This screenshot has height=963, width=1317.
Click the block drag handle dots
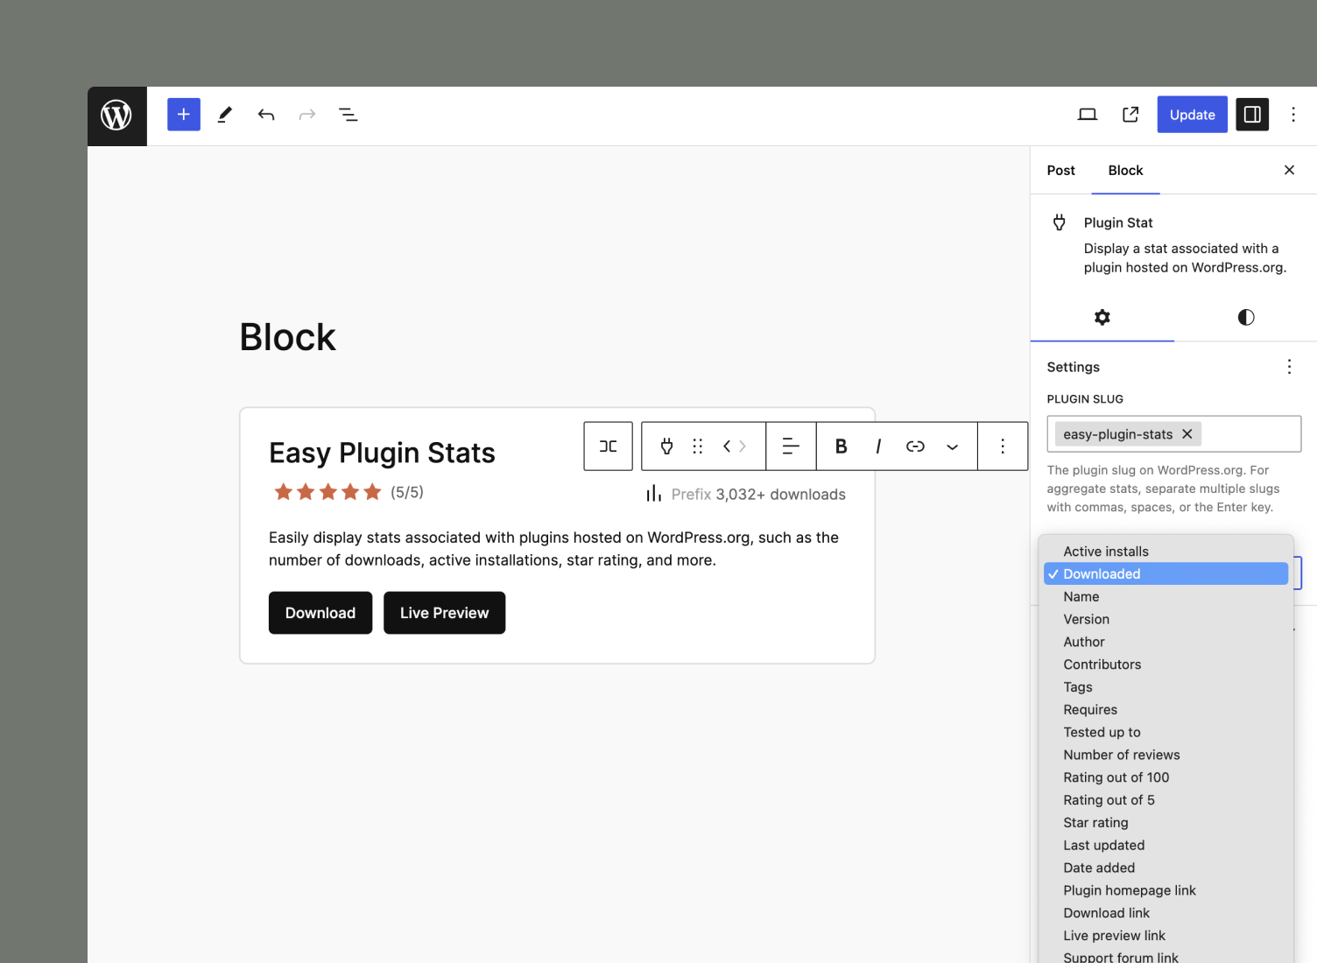[x=698, y=446]
